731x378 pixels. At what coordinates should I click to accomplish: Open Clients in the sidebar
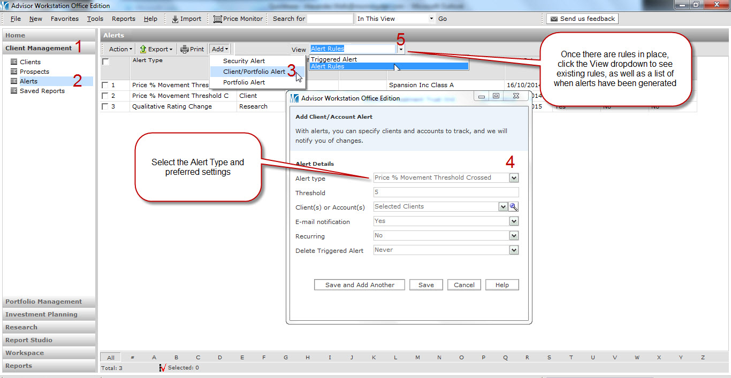(30, 62)
